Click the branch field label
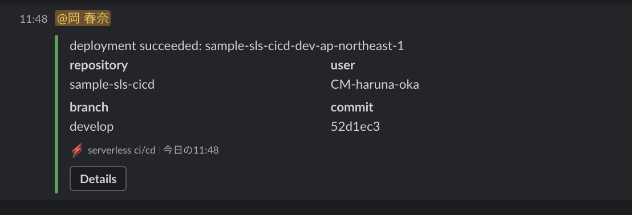 click(89, 107)
